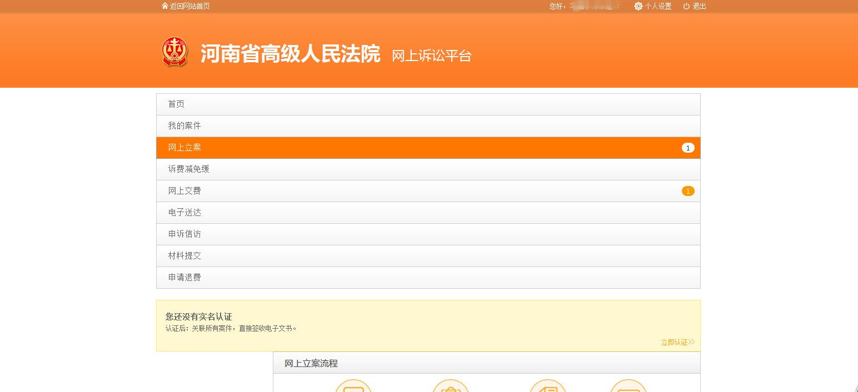Click the power icon beside 退出
858x392 pixels.
tap(686, 6)
